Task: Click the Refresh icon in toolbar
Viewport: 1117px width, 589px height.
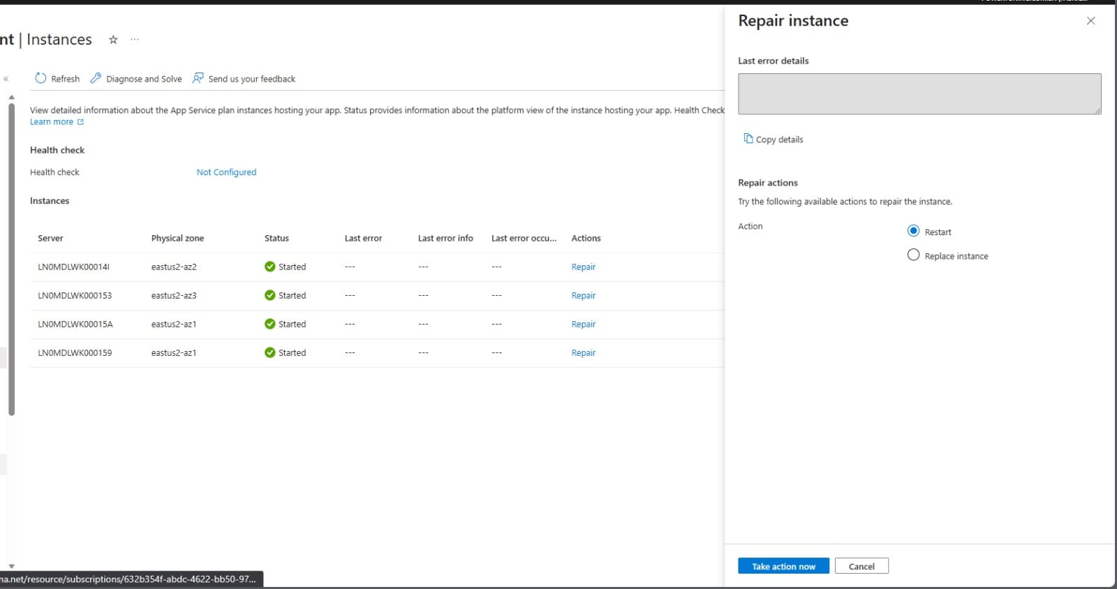Action: coord(40,78)
